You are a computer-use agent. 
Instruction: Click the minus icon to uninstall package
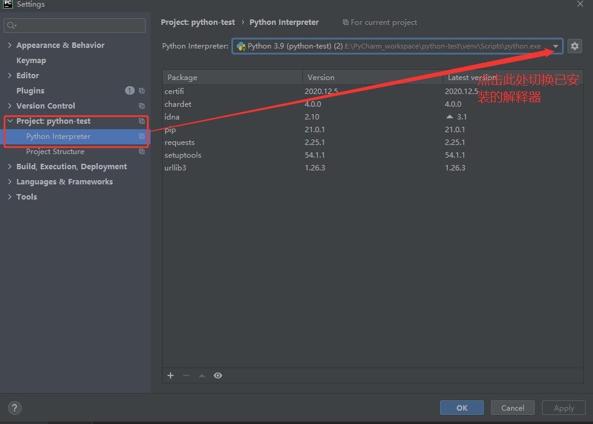tap(186, 375)
